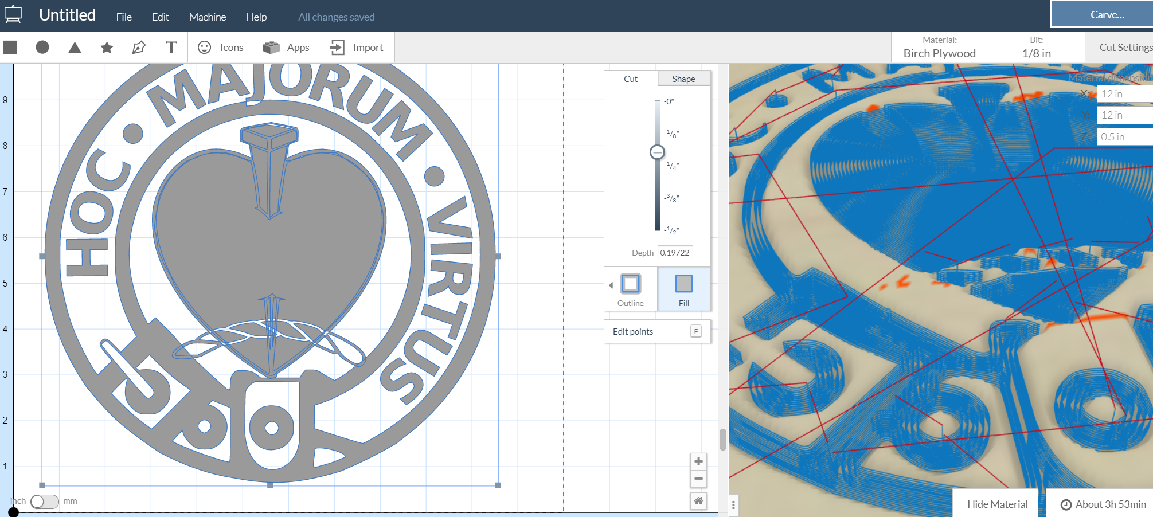Open the Machine menu
Screen dimensions: 1153x517
point(208,17)
